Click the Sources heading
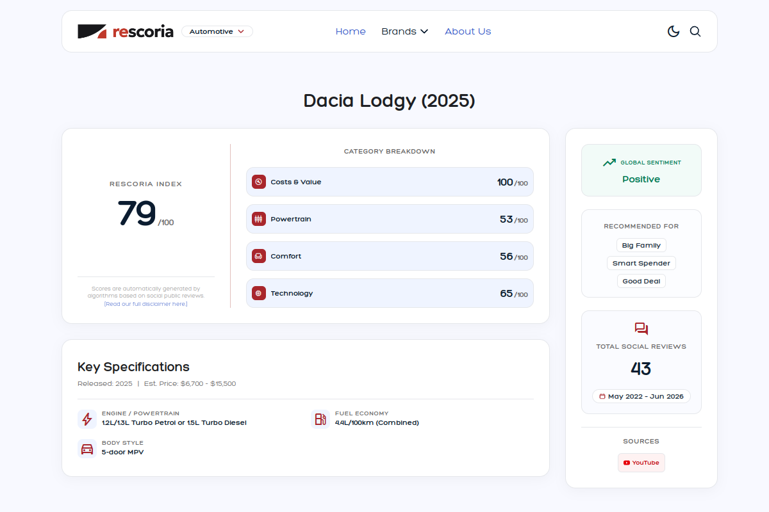 click(641, 442)
